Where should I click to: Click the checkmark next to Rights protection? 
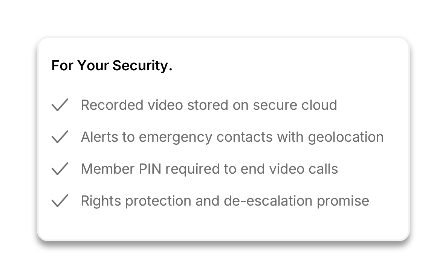click(60, 201)
